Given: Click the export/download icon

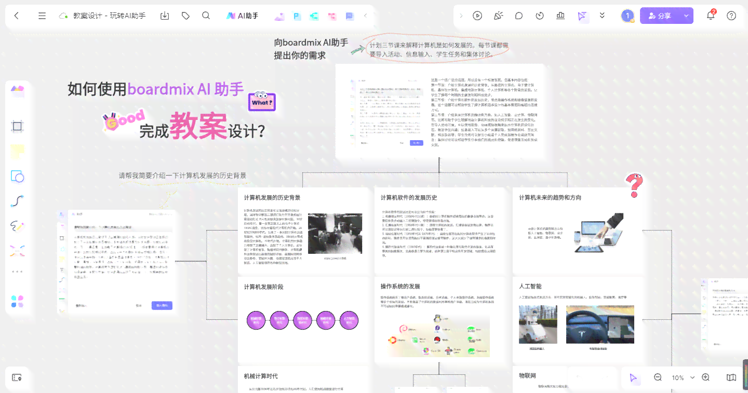Looking at the screenshot, I should tap(165, 16).
